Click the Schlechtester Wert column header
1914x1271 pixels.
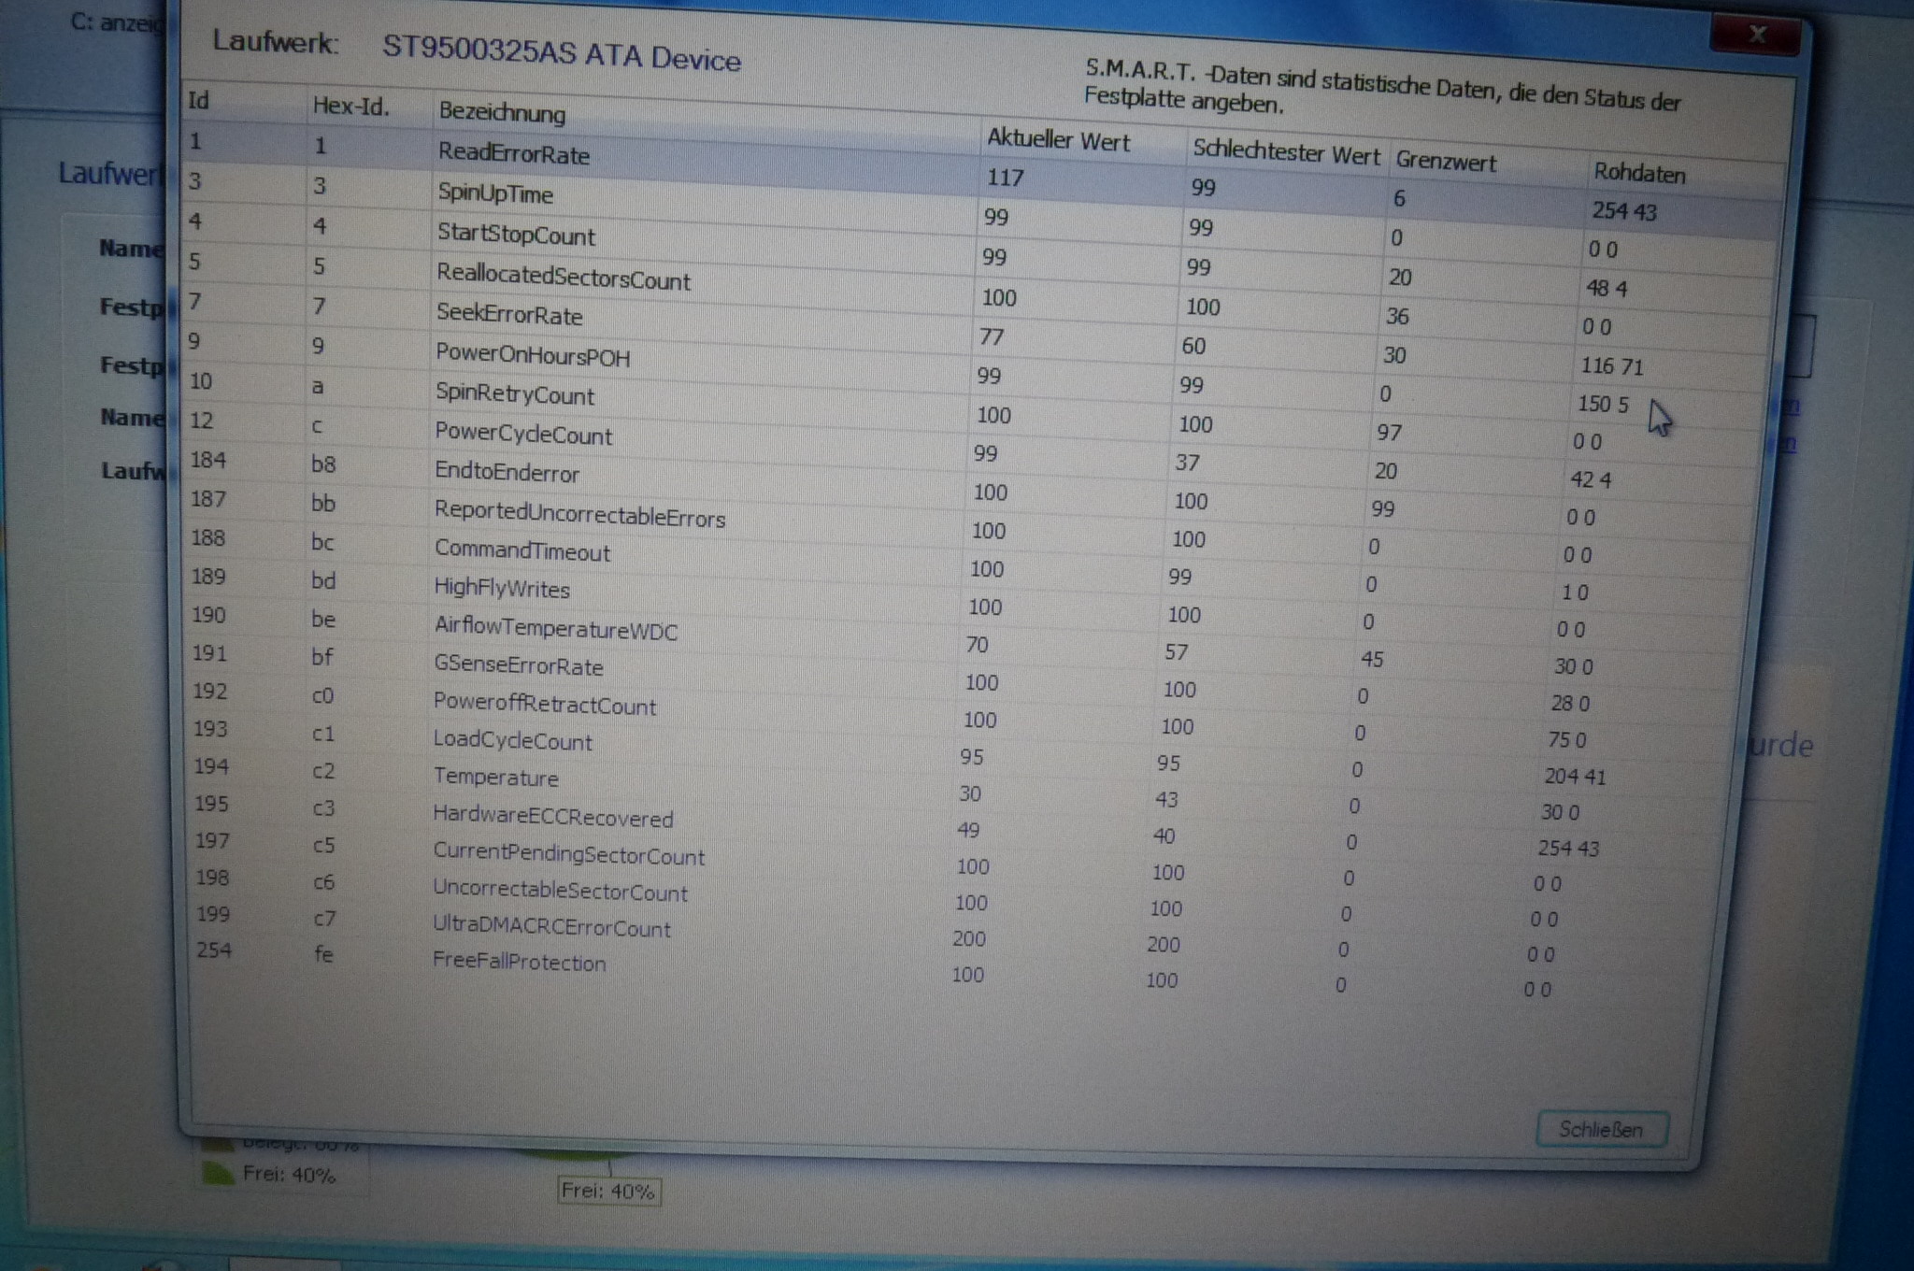point(1286,153)
